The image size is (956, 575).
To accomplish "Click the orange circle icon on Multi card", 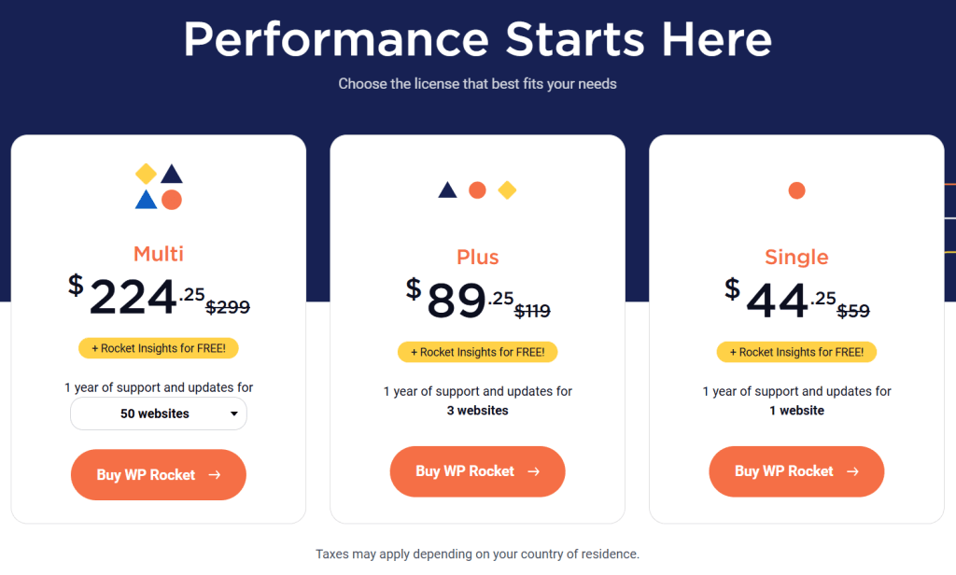I will click(171, 200).
